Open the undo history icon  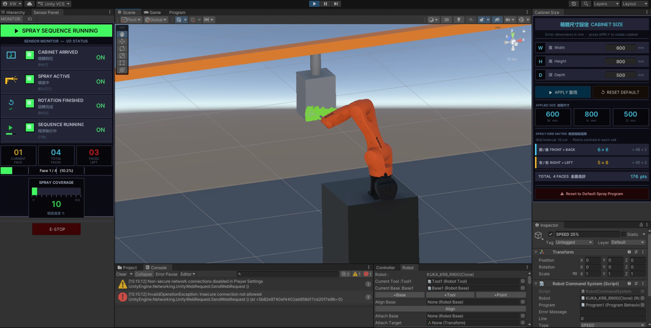point(574,4)
